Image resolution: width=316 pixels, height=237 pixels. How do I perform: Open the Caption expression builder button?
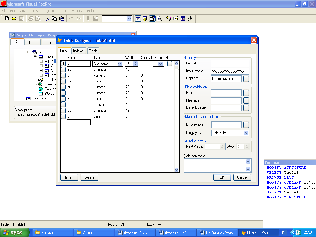[x=246, y=79]
